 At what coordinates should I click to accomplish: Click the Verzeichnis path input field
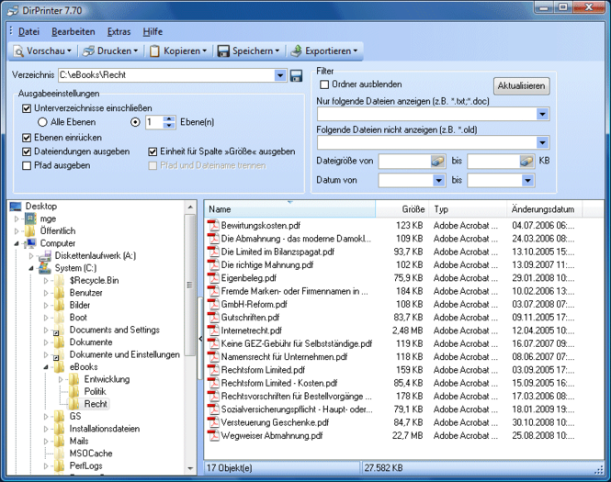(x=166, y=75)
